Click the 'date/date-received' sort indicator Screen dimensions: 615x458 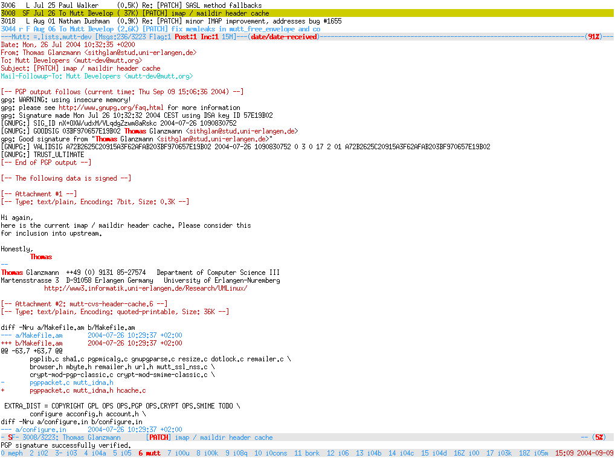(283, 37)
